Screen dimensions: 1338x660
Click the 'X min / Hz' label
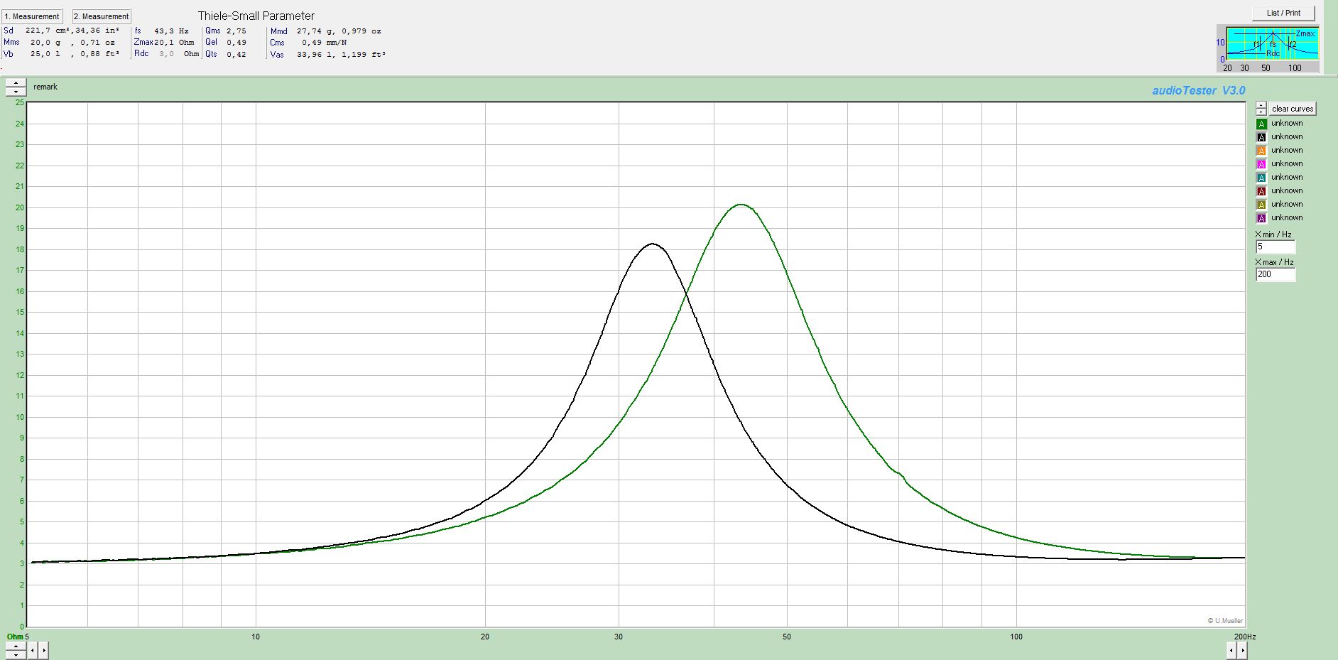(x=1273, y=234)
